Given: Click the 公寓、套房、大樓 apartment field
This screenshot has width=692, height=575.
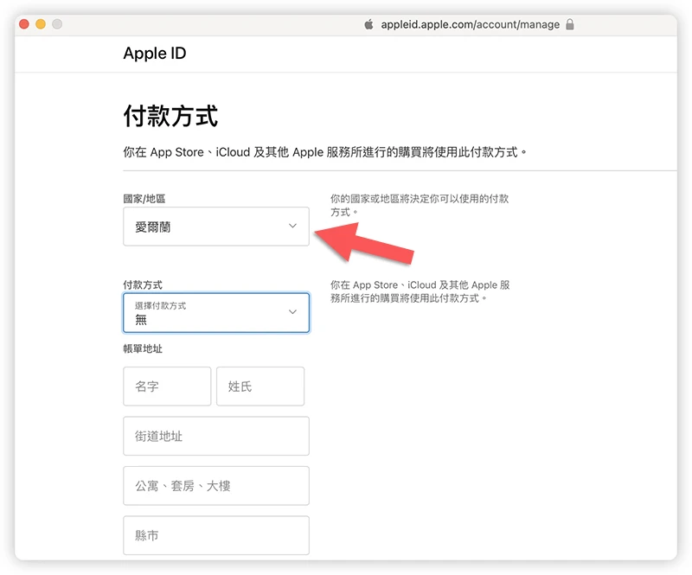Looking at the screenshot, I should tap(215, 485).
